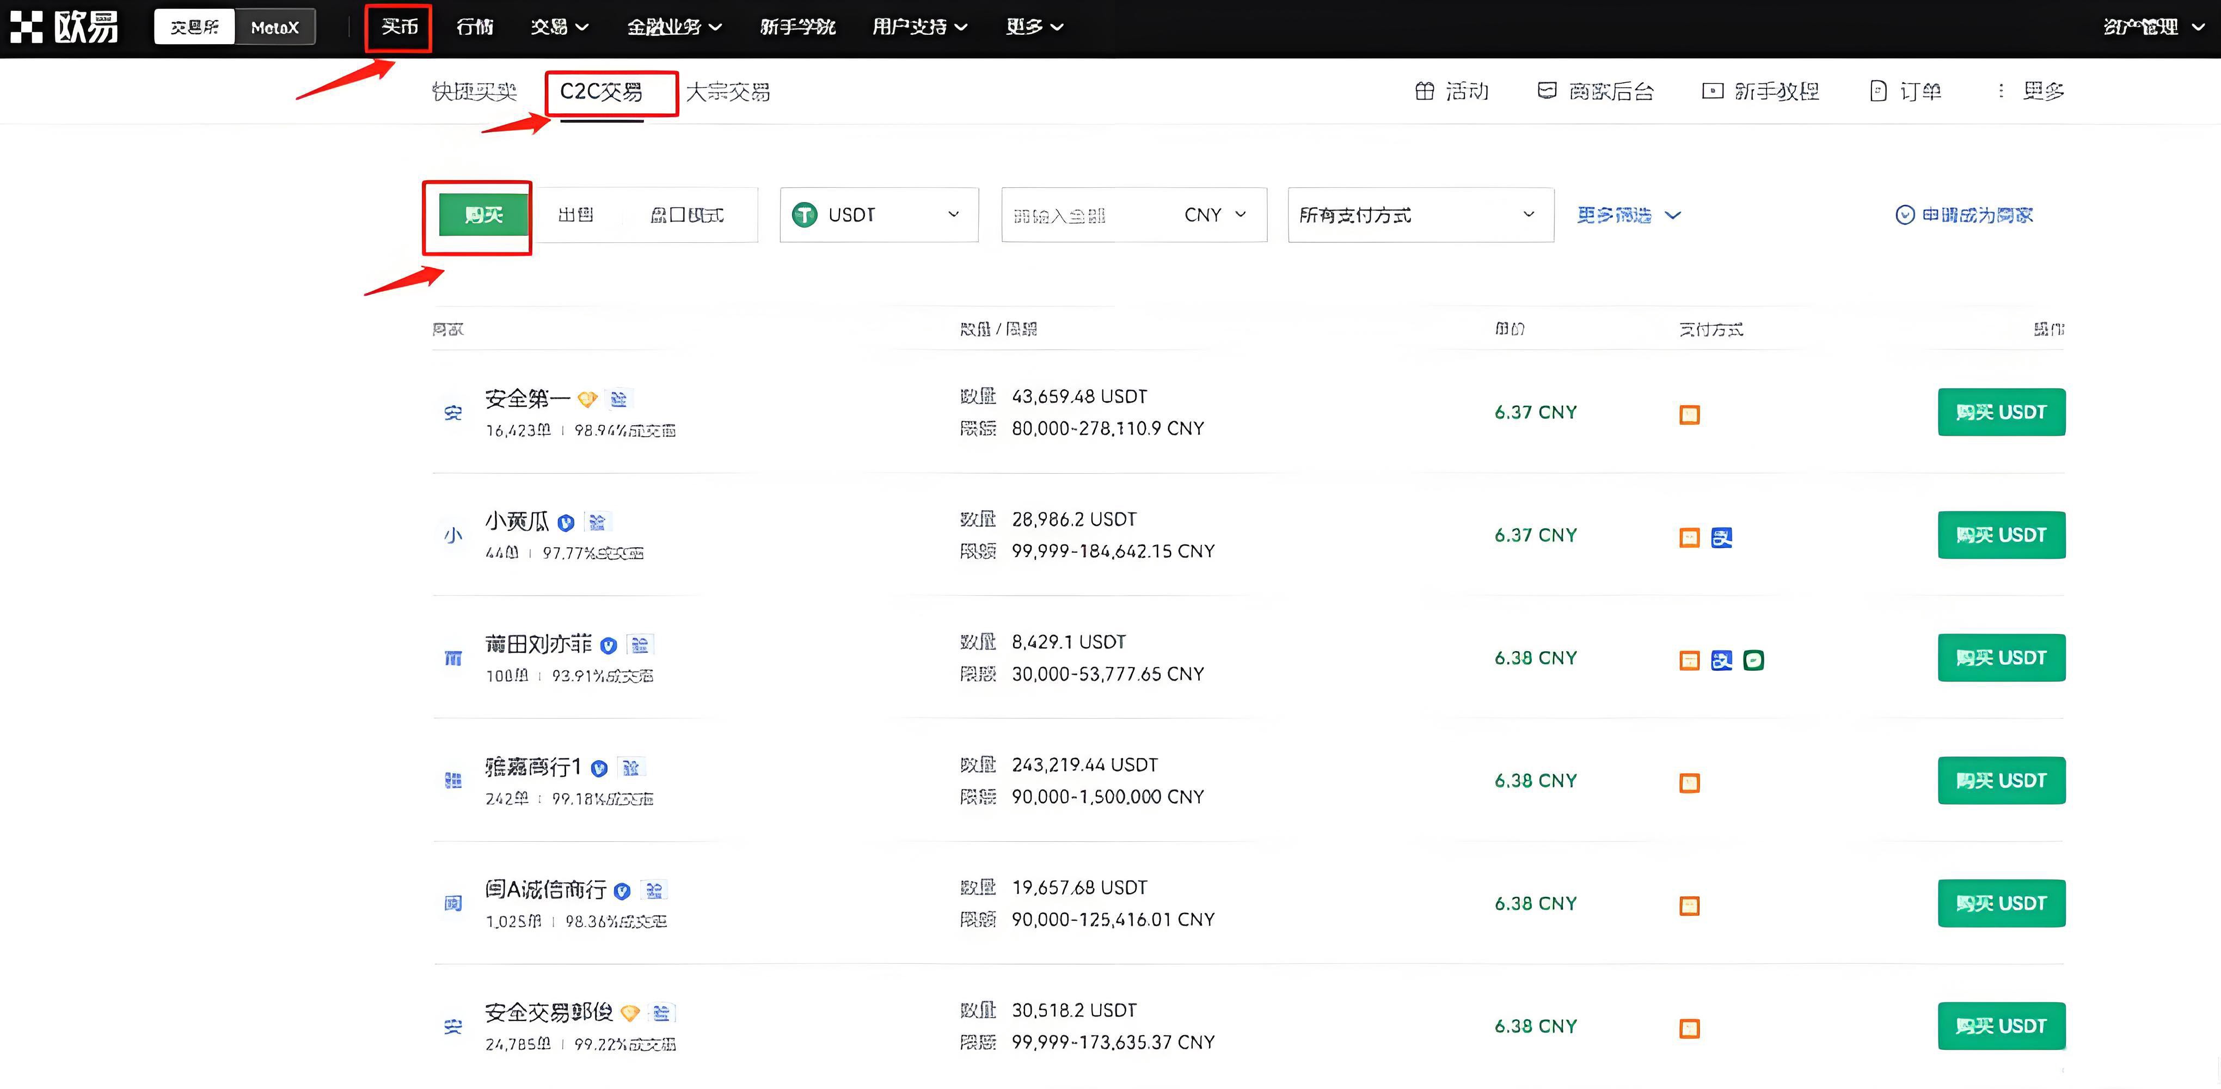The width and height of the screenshot is (2221, 1089).
Task: Buy USDT from 莆田刘亦菲
Action: tap(2001, 658)
